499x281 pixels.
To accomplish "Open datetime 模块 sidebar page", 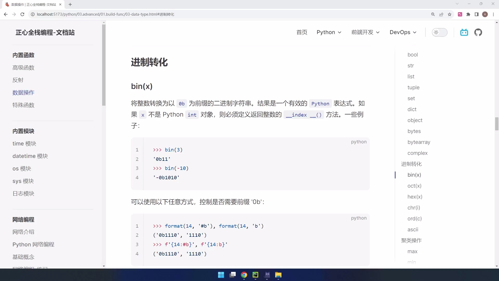I will click(x=30, y=156).
